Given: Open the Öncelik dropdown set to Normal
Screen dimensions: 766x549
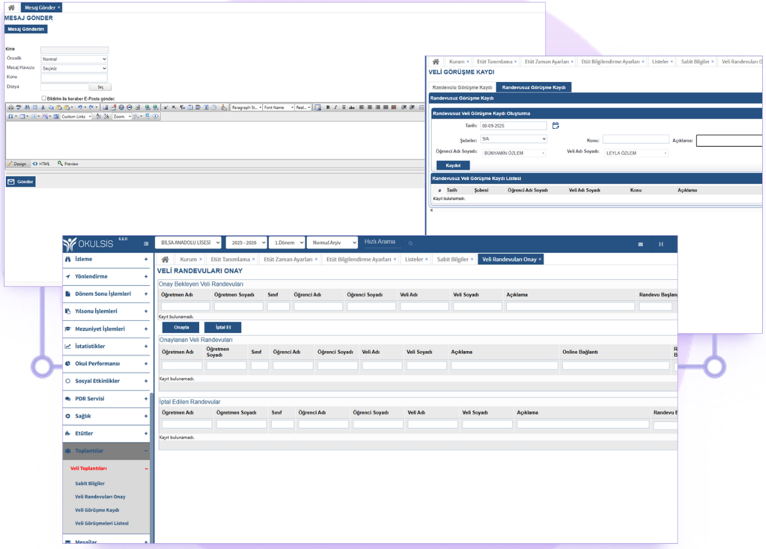Looking at the screenshot, I should [x=74, y=59].
